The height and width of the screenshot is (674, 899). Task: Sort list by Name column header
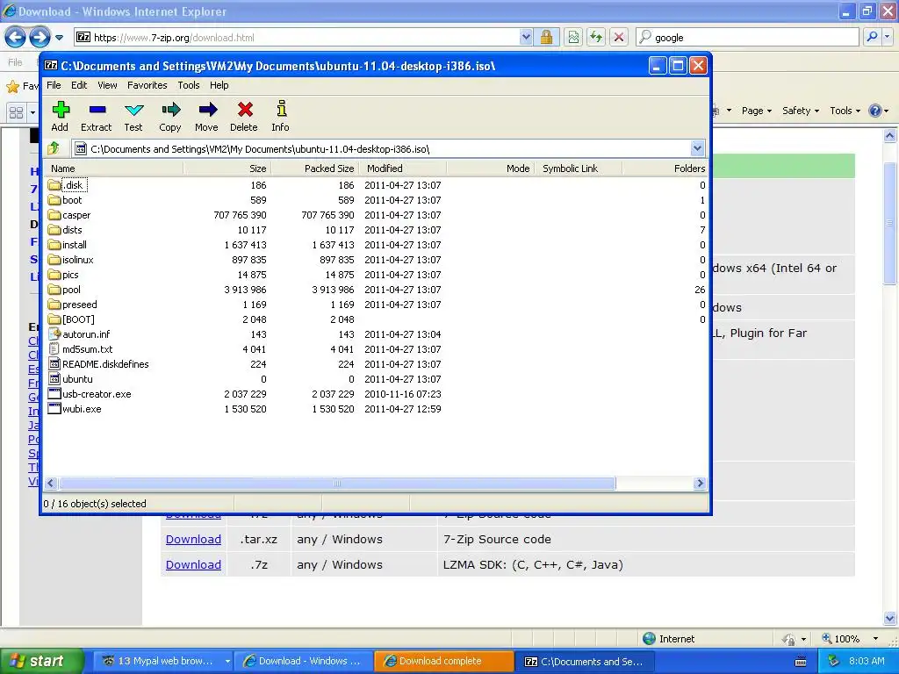point(113,168)
